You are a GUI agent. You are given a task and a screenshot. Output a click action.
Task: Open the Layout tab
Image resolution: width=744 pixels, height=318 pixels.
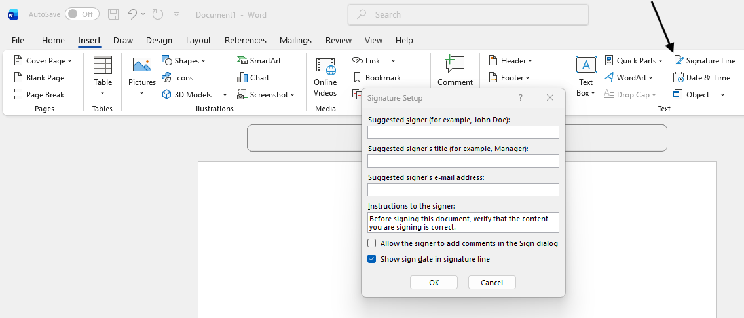point(198,41)
